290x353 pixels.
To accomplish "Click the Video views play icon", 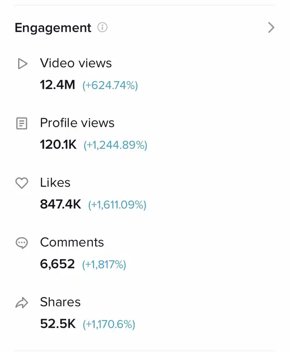I will 22,63.
